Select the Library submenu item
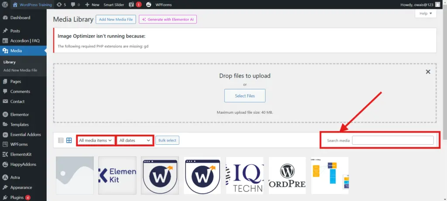 [10, 62]
